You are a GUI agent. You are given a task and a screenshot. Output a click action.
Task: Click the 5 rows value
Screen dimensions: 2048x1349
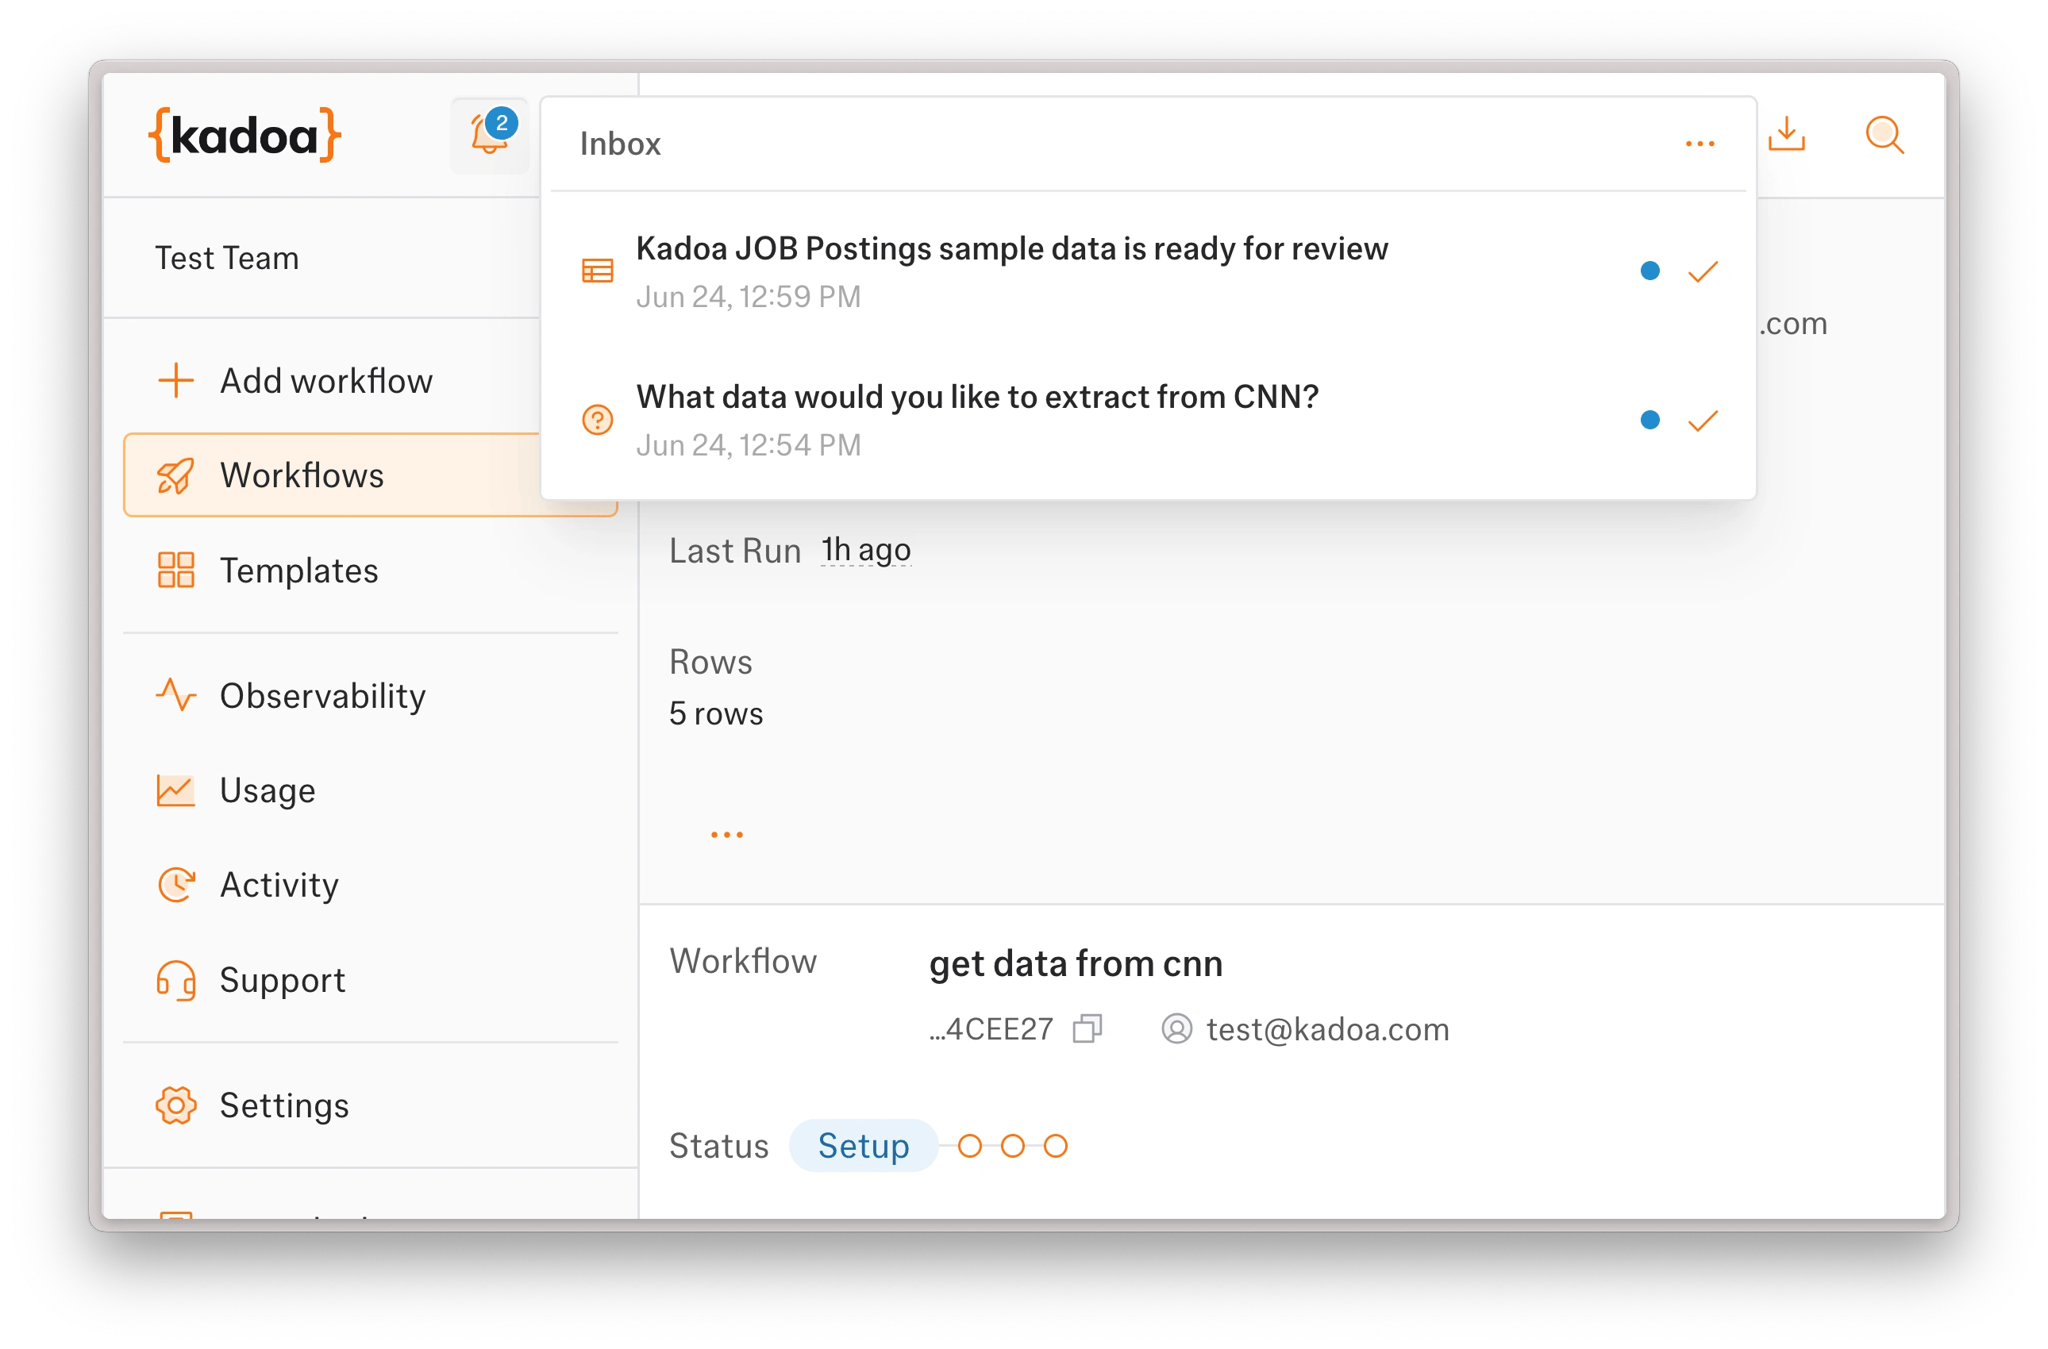point(716,714)
